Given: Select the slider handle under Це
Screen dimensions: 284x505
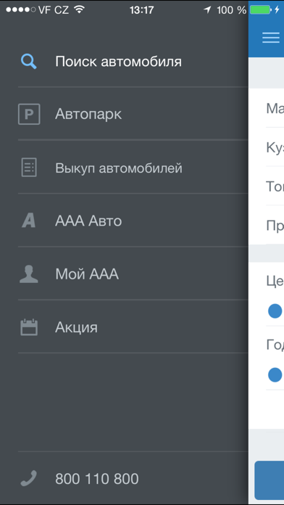Looking at the screenshot, I should tap(275, 311).
